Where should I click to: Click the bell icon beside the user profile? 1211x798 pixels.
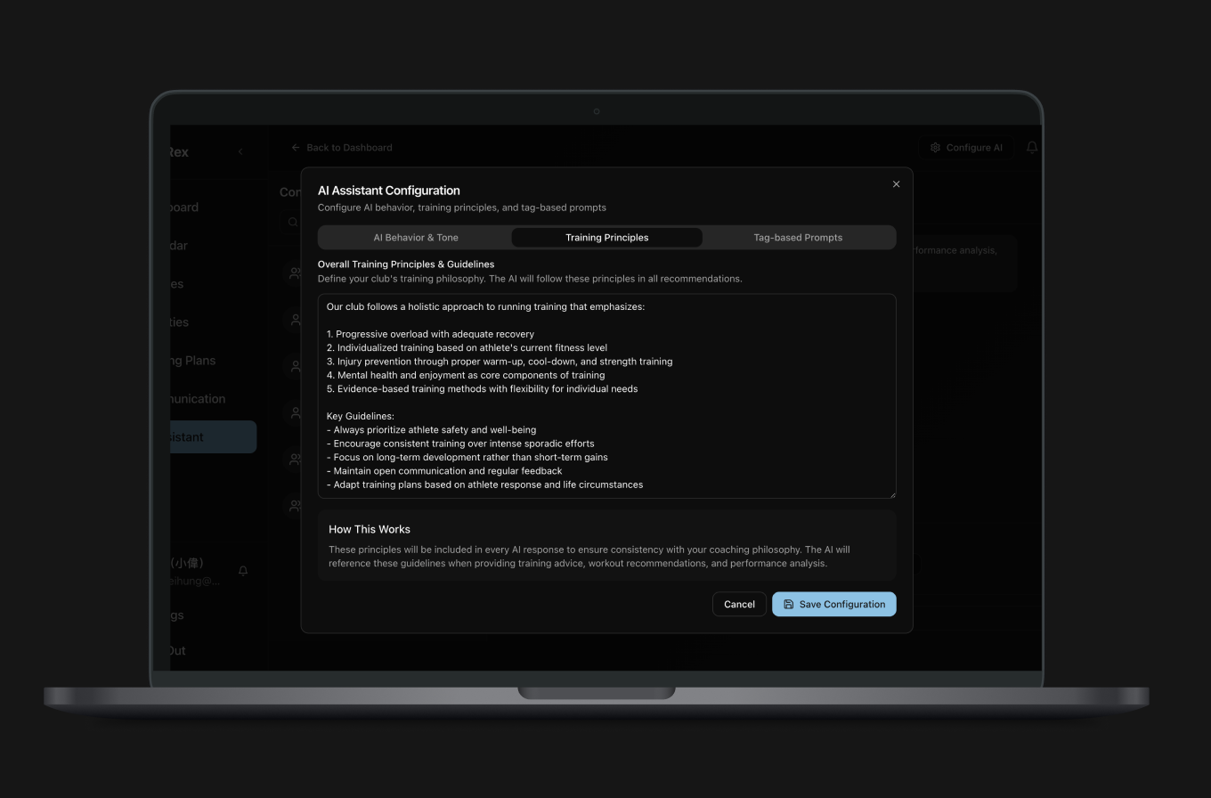pos(243,571)
